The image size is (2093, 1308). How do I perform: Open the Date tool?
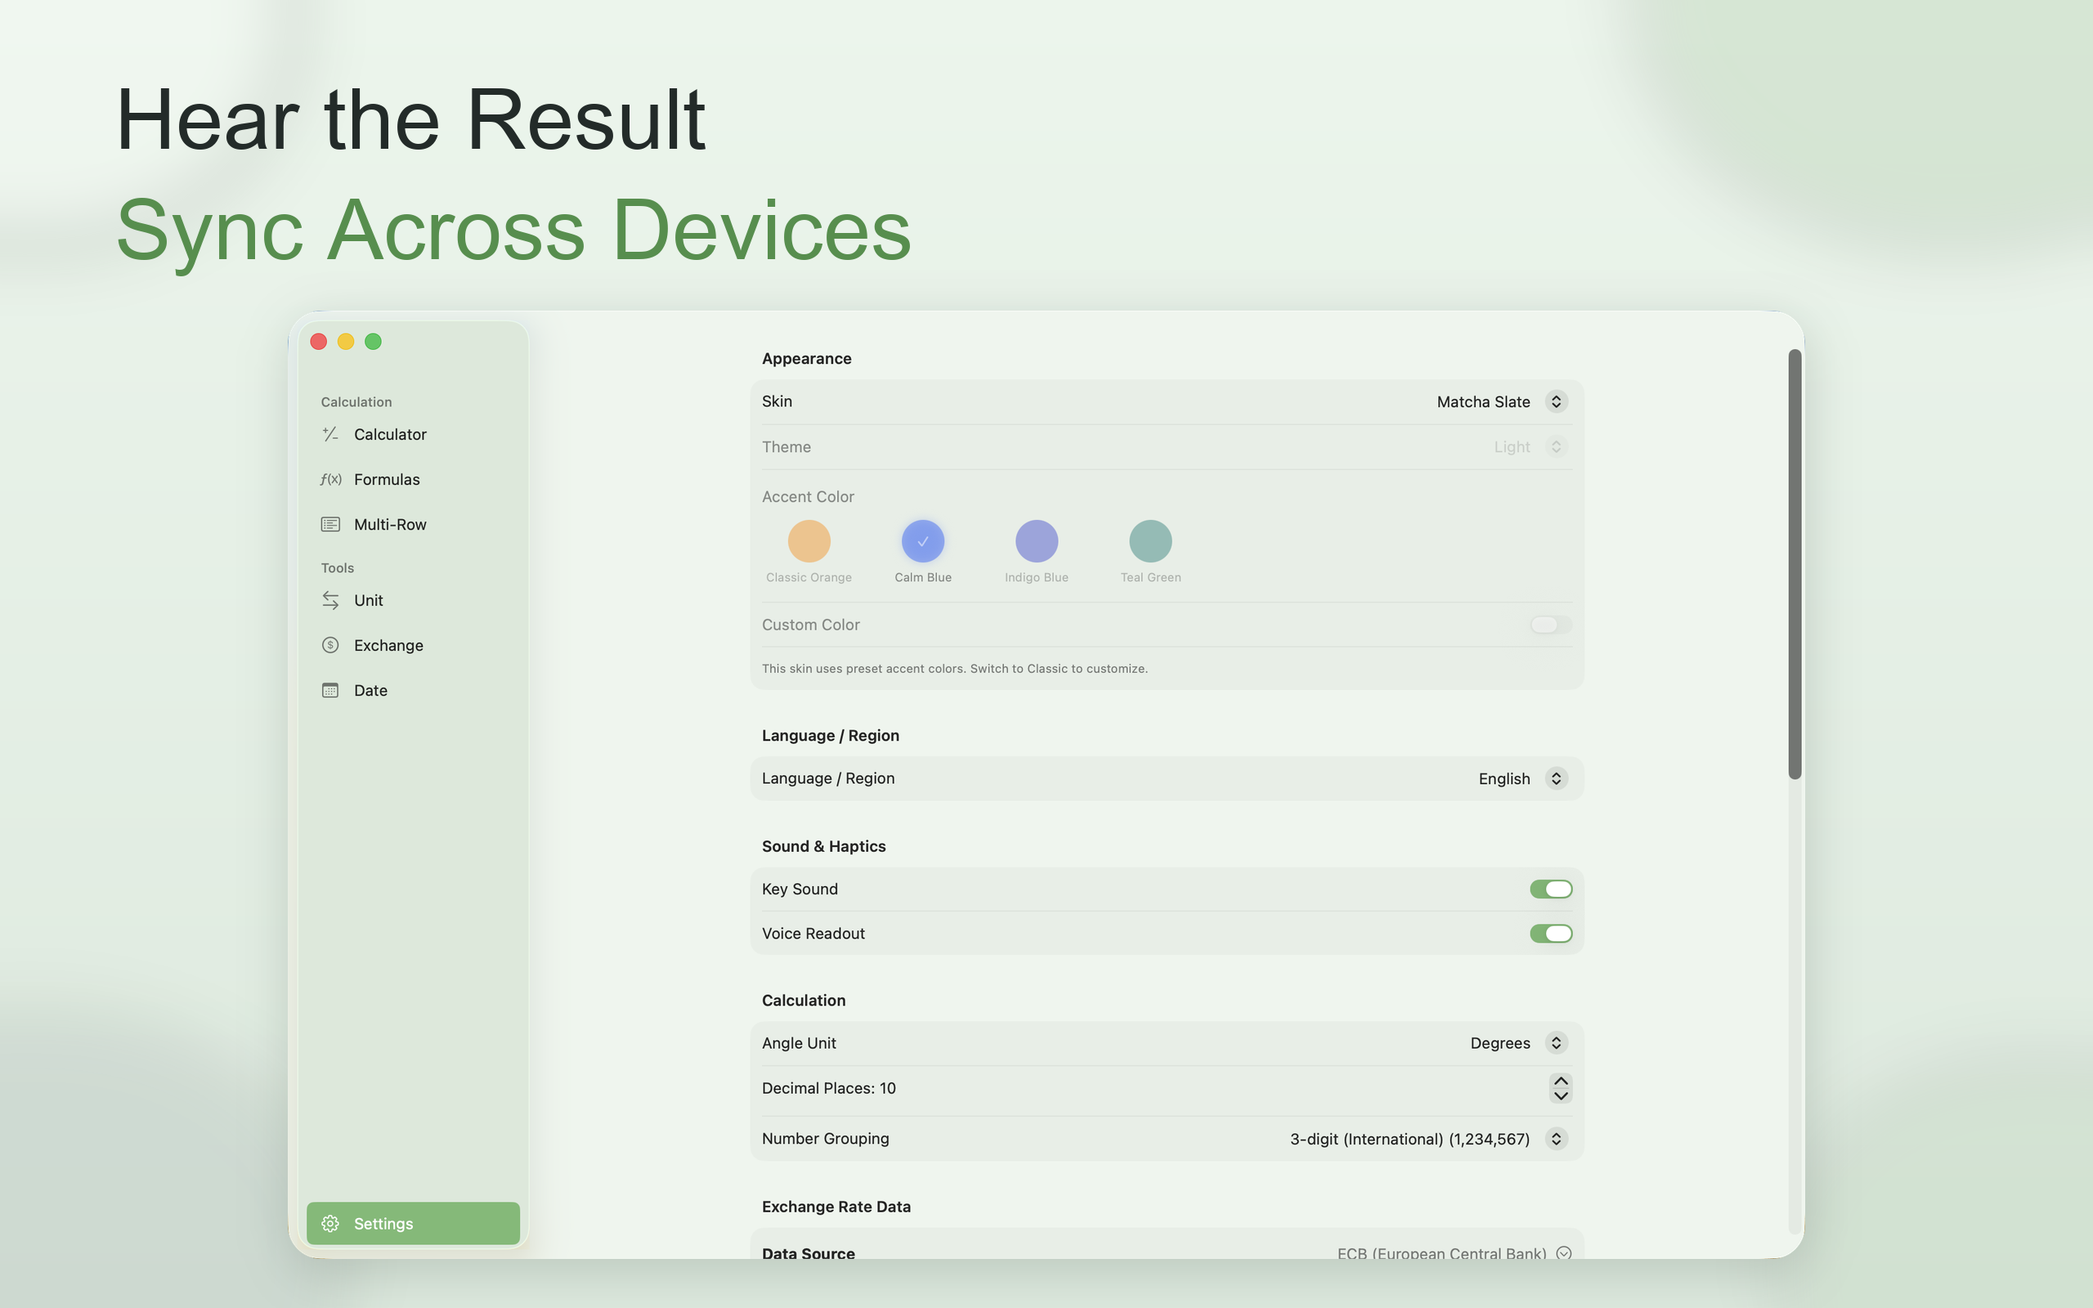[413, 690]
